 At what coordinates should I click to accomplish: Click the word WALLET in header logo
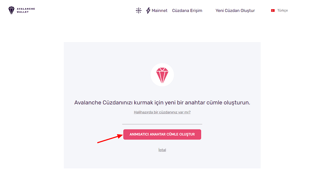pos(23,12)
